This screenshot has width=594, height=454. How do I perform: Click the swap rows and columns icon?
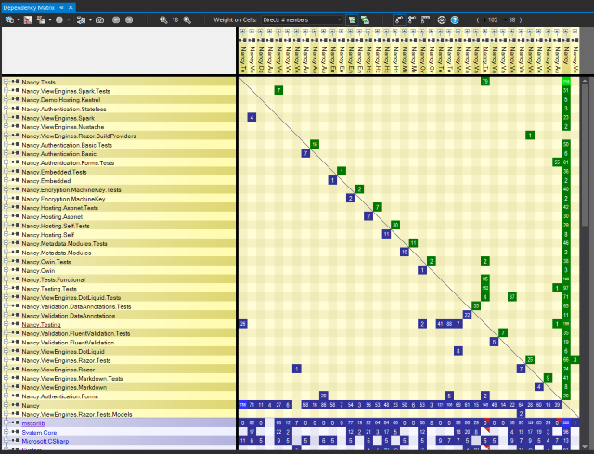coord(81,19)
